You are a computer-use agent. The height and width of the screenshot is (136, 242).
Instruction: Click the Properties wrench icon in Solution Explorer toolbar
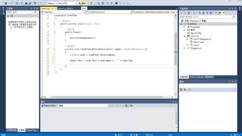(219, 13)
